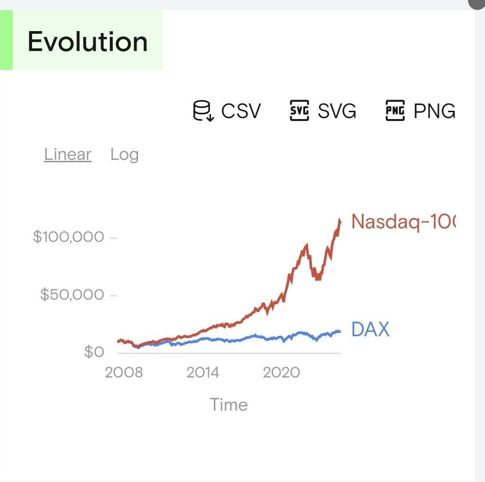The height and width of the screenshot is (482, 485).
Task: Click the SVG file export icon
Action: tap(299, 111)
